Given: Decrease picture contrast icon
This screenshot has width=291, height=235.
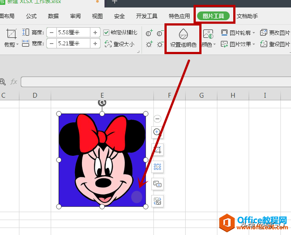Looking at the screenshot, I should pos(160,33).
